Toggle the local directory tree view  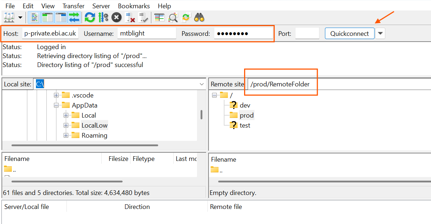(x=47, y=17)
